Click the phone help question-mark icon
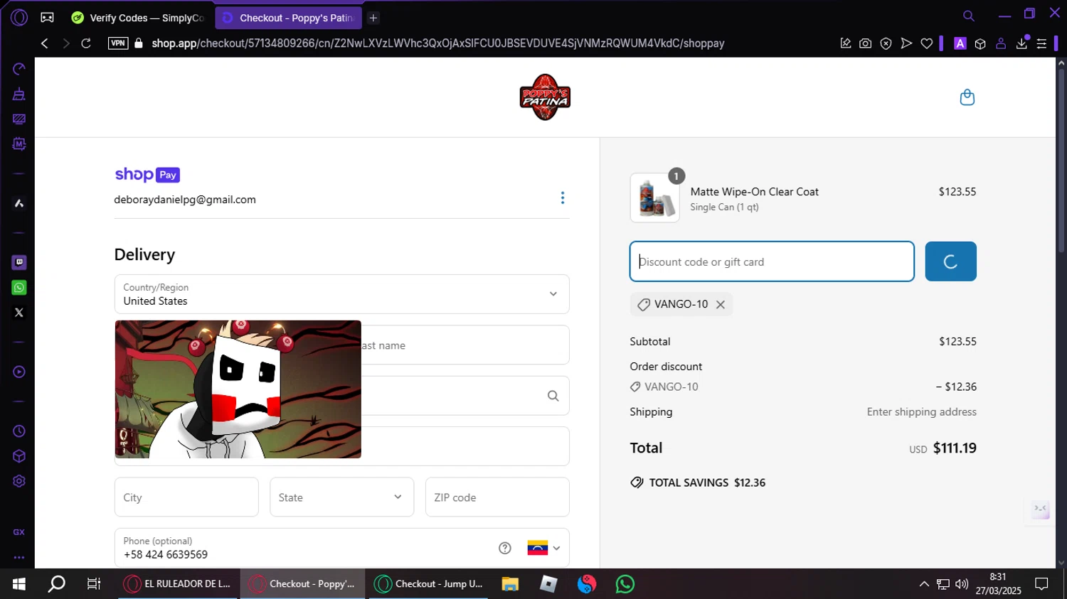This screenshot has height=599, width=1067. [x=505, y=548]
